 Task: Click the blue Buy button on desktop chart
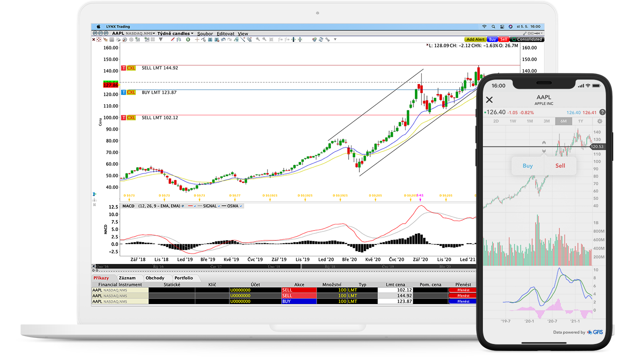click(x=492, y=40)
